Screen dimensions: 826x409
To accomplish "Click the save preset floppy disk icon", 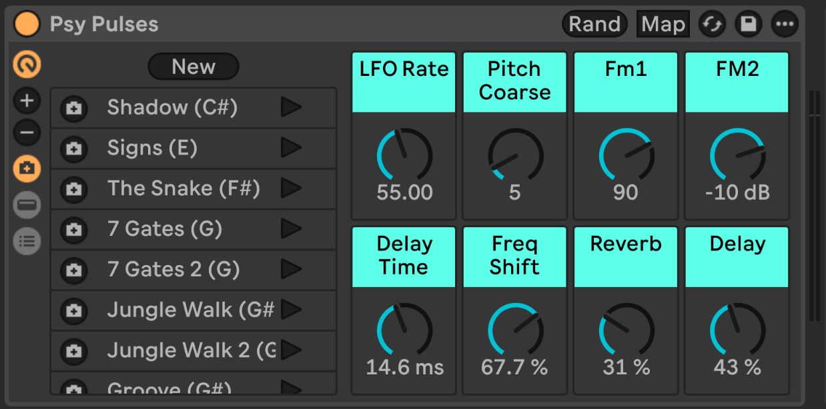I will (748, 23).
